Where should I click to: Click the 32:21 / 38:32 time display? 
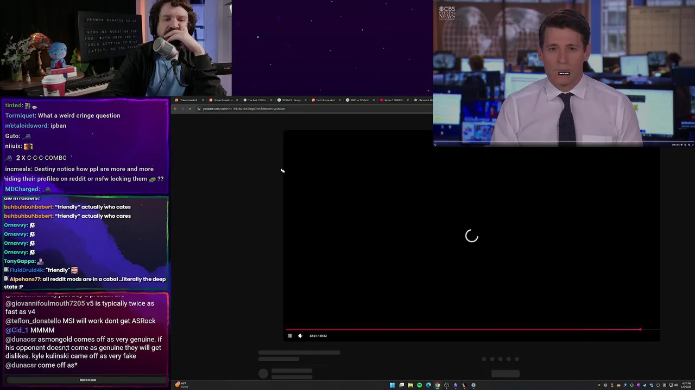(318, 336)
